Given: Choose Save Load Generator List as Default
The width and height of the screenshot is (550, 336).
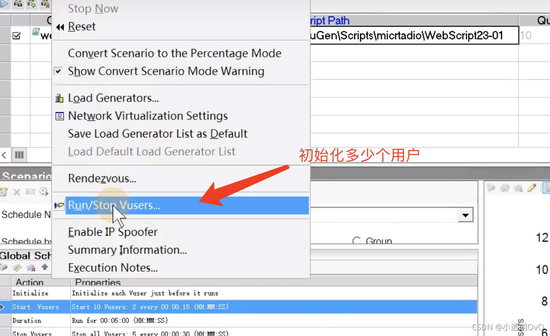Looking at the screenshot, I should point(158,134).
